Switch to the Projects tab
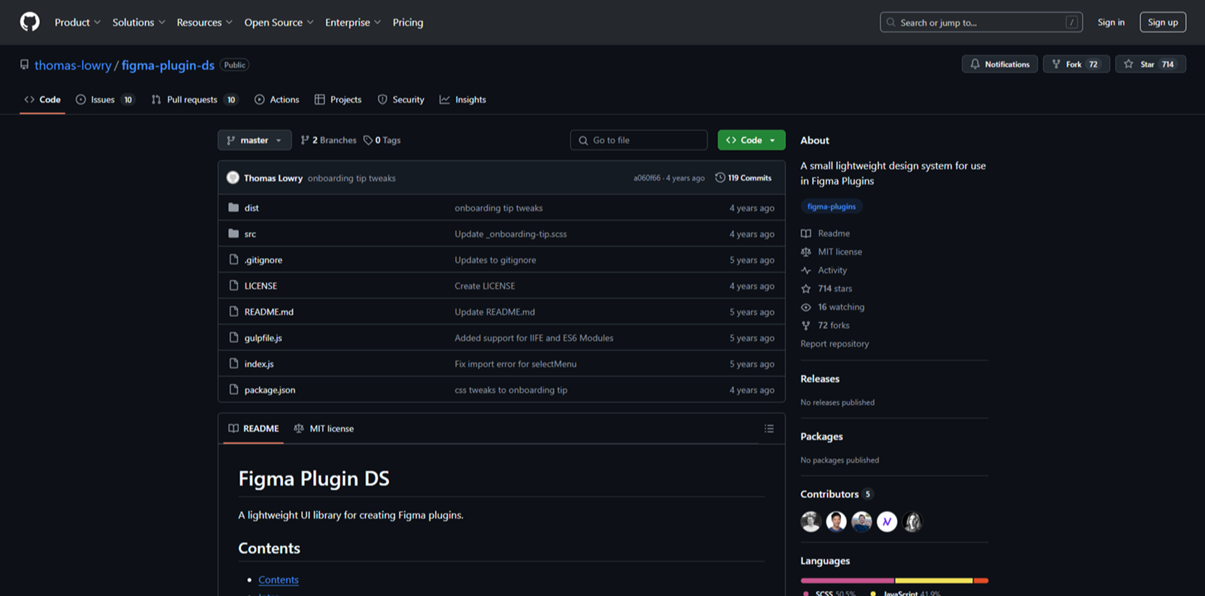 [338, 100]
